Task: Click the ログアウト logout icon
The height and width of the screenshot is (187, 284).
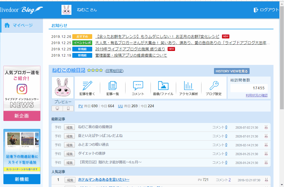Action: tap(256, 10)
